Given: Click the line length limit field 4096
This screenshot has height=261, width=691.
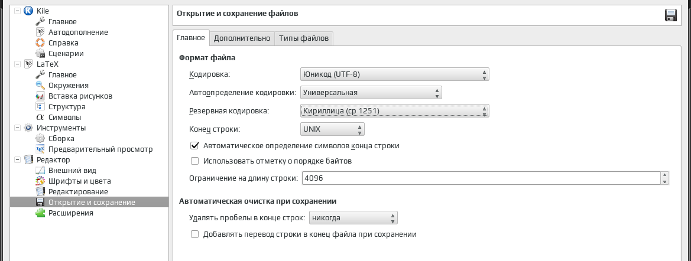Looking at the screenshot, I should [x=481, y=178].
